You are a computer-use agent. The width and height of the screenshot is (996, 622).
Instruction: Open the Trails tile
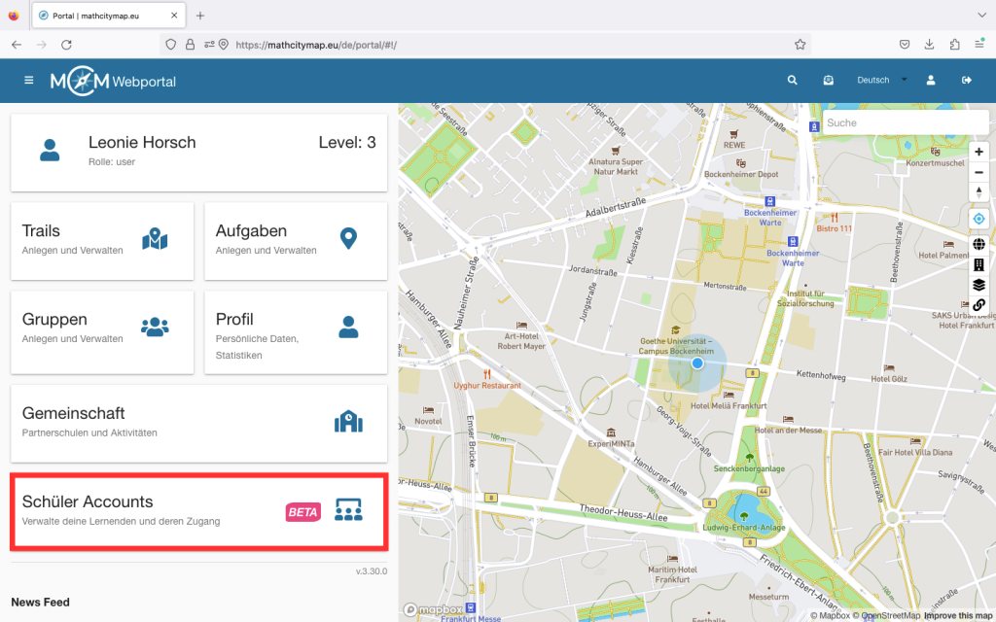[102, 239]
